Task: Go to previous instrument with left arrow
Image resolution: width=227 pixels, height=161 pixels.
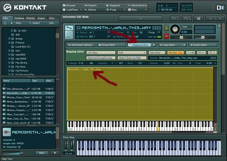Action: pyautogui.click(x=211, y=18)
